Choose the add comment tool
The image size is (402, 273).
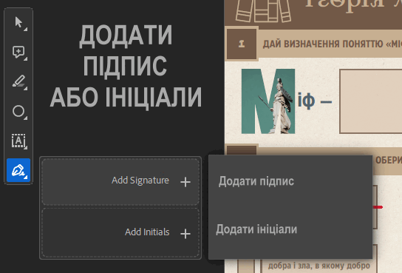pos(18,53)
